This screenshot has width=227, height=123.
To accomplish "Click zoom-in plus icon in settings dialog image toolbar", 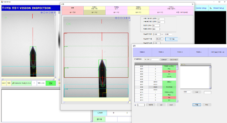I will [x=126, y=18].
